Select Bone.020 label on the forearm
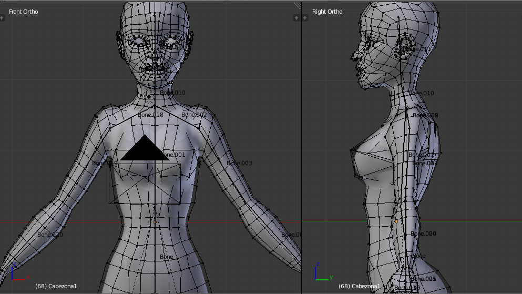 [x=50, y=235]
